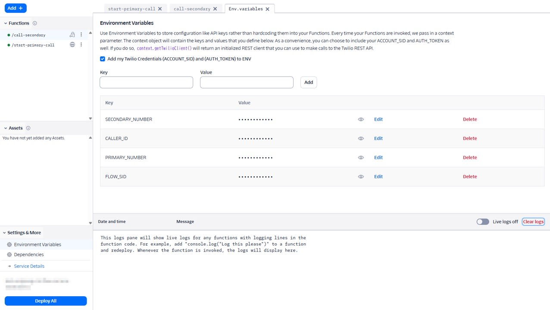Click the protected lock icon for /call-secondary

(72, 35)
